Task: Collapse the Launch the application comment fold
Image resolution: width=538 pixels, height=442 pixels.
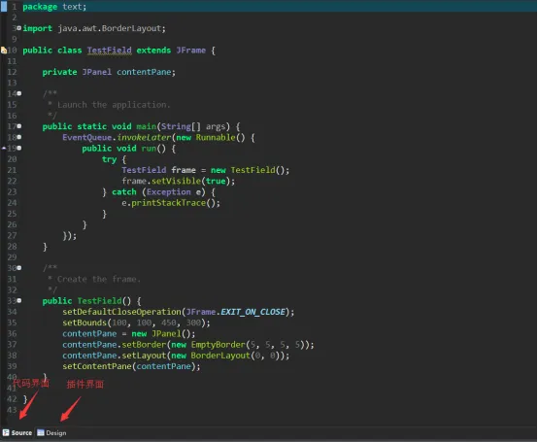Action: pos(19,93)
